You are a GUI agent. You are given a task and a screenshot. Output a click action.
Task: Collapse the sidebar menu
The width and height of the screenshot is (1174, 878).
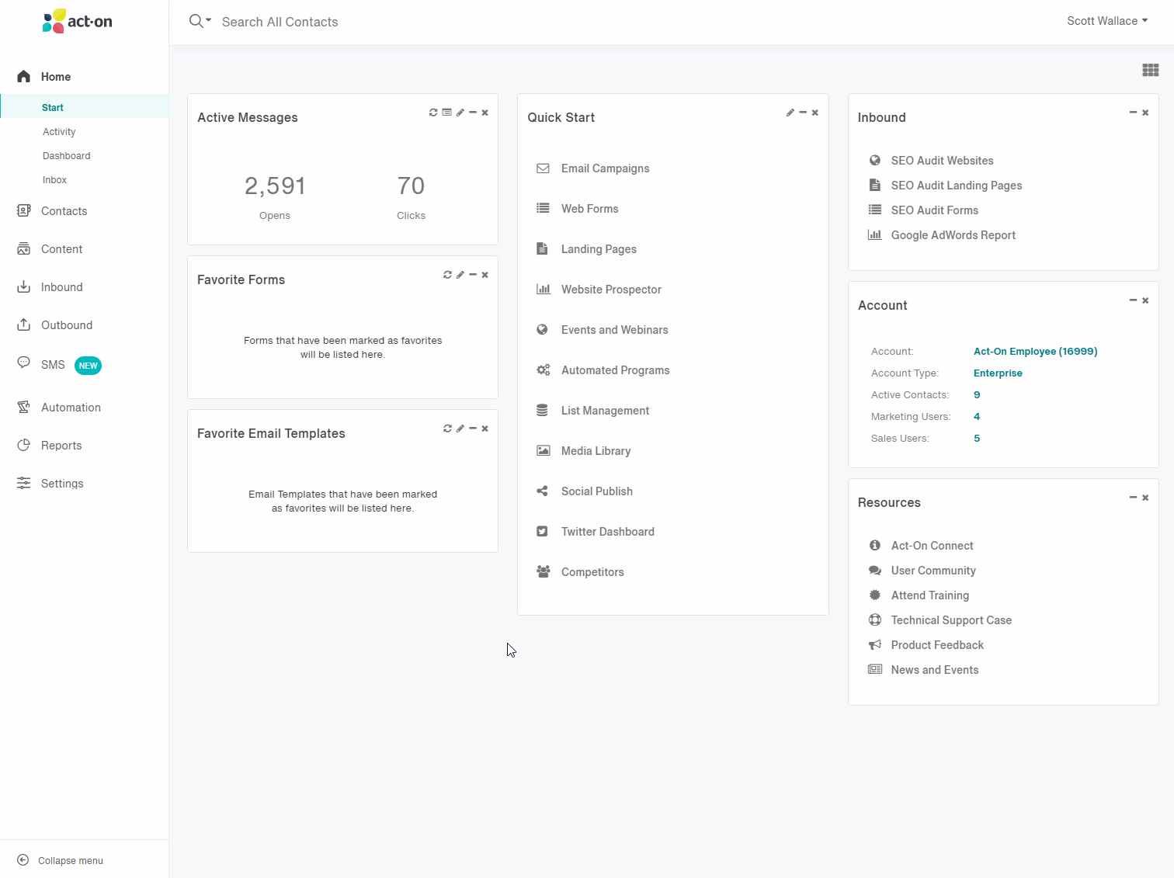[x=61, y=860]
